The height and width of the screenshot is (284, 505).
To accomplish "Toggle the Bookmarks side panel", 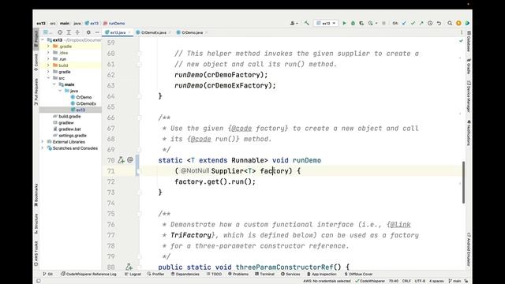I will pos(36,195).
